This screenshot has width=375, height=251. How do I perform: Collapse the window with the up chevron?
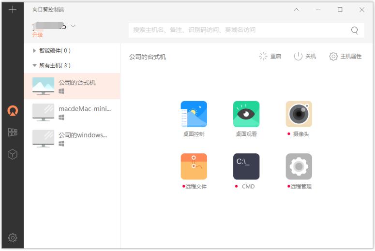point(296,10)
